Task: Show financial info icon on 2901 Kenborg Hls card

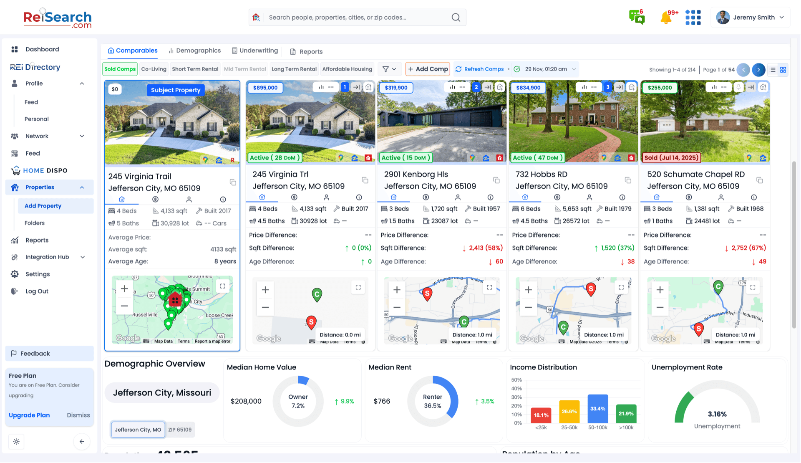Action: (426, 197)
